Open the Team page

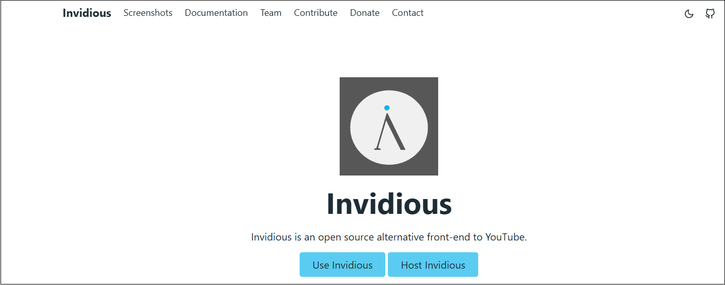click(270, 13)
